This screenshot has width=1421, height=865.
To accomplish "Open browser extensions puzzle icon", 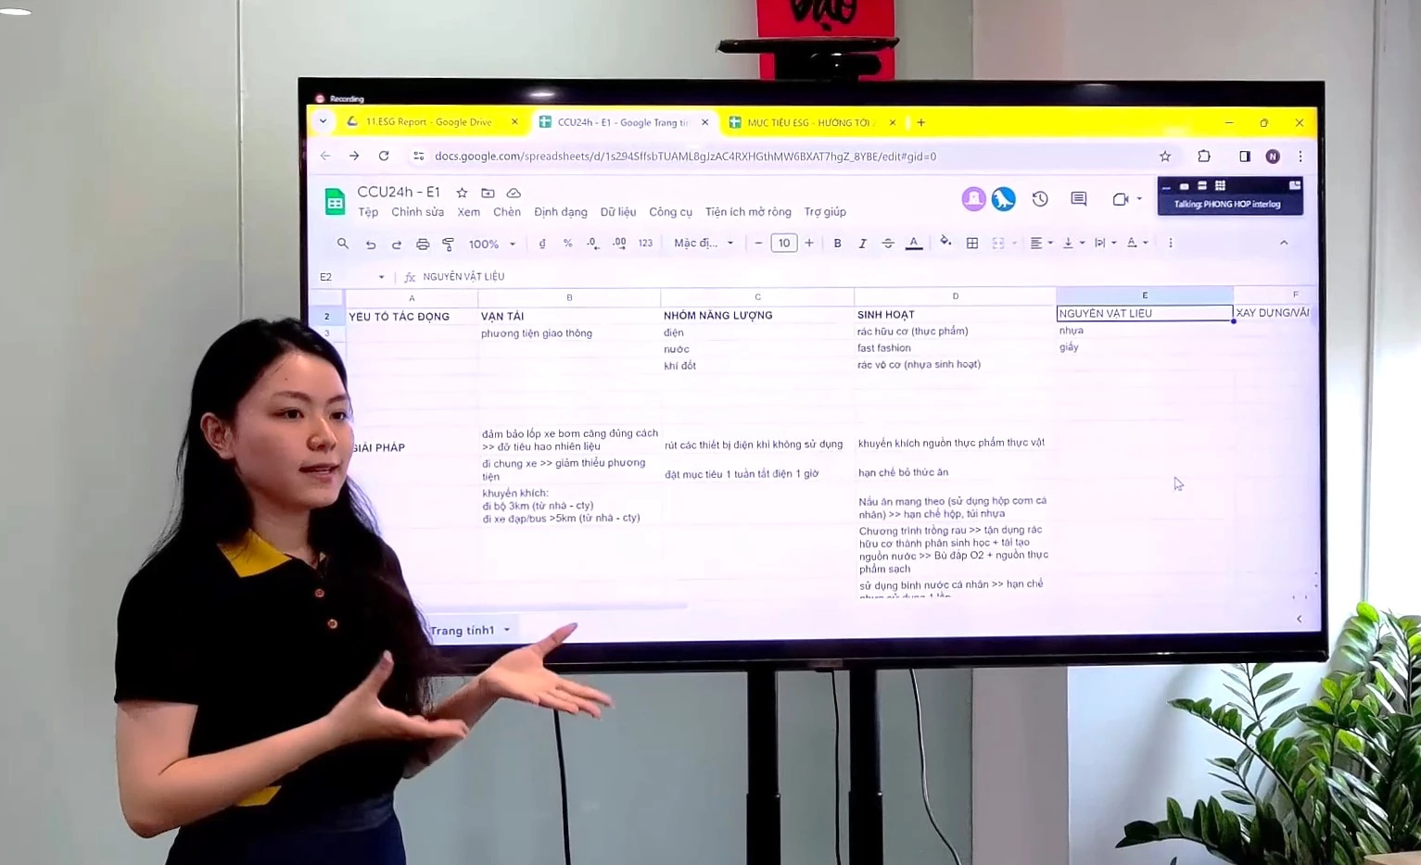I will coord(1204,157).
